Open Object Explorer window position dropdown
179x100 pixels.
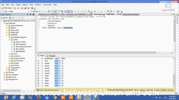click(x=27, y=15)
